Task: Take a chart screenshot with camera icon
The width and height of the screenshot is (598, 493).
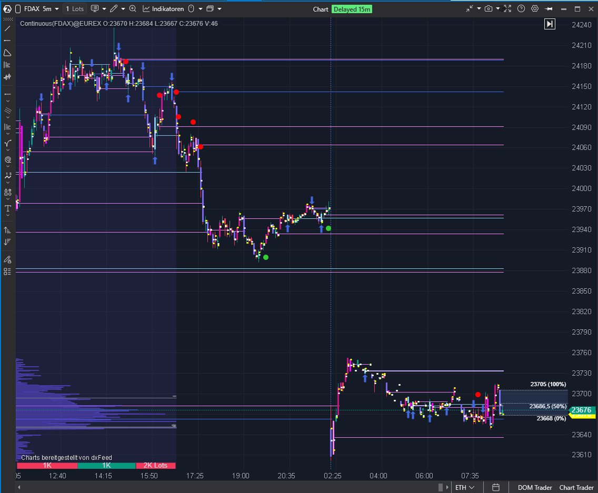Action: 489,9
